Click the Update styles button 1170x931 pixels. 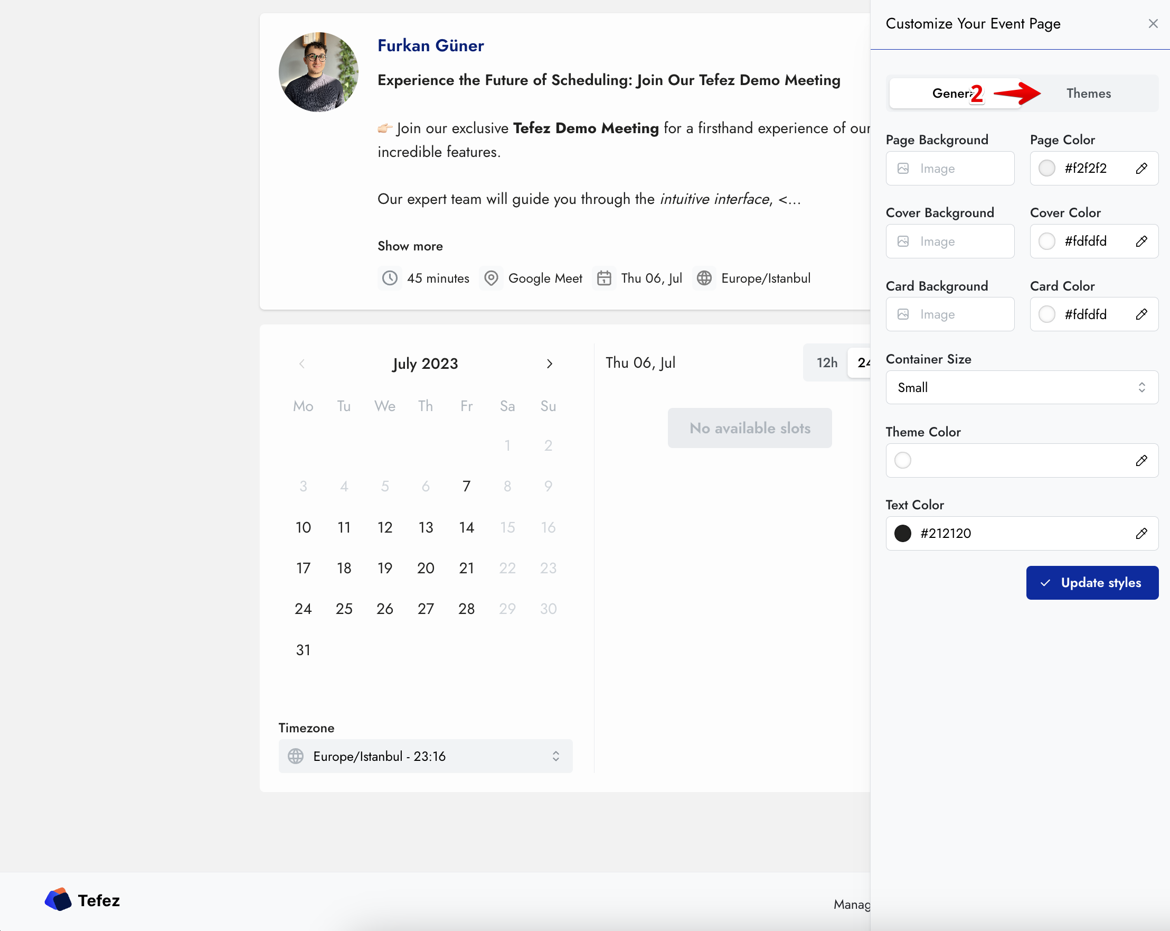pyautogui.click(x=1092, y=583)
